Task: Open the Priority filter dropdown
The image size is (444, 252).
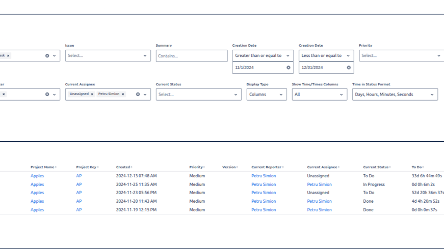Action: coord(401,56)
